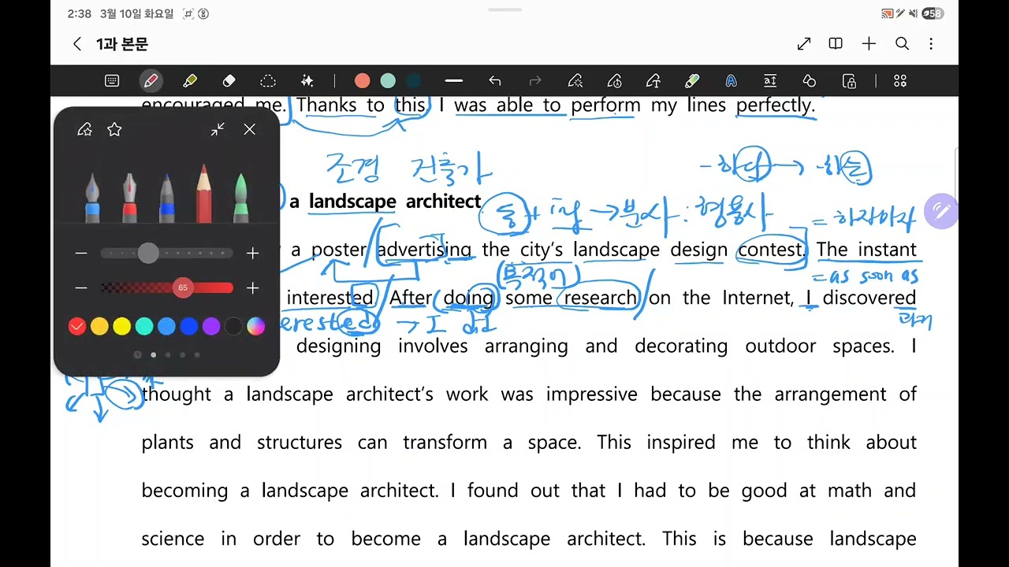The width and height of the screenshot is (1009, 567).
Task: Tap the '1과 본문' note title
Action: [x=122, y=44]
